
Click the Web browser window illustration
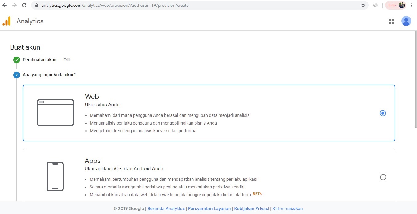click(55, 113)
